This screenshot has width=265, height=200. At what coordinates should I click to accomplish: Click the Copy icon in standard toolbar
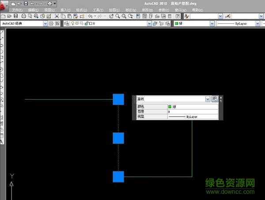(63, 16)
